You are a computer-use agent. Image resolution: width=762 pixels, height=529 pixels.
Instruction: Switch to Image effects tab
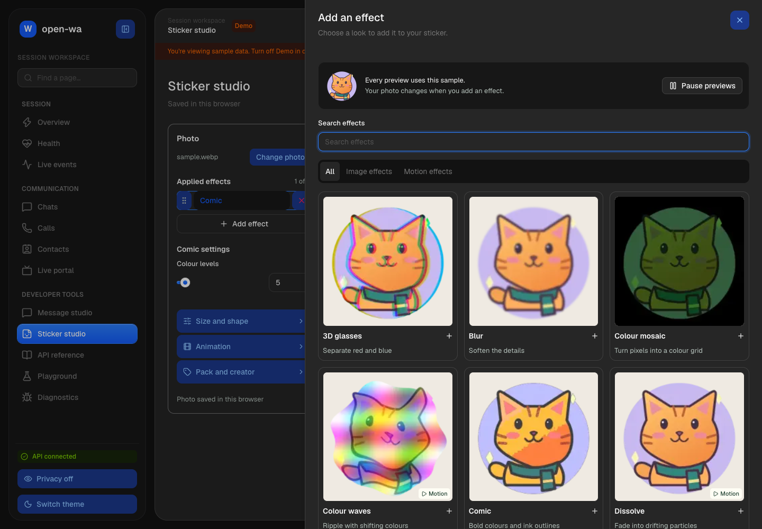[x=369, y=171]
